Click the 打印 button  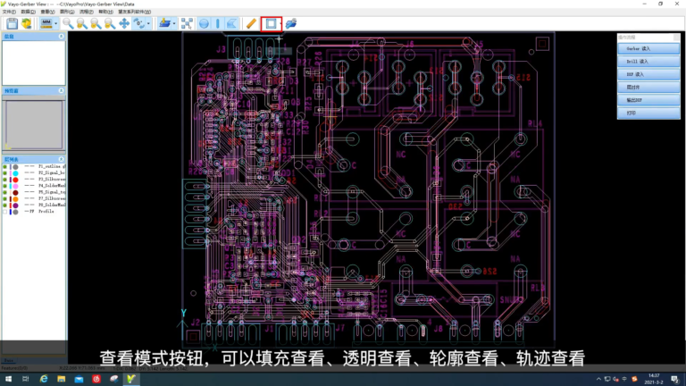click(x=648, y=113)
